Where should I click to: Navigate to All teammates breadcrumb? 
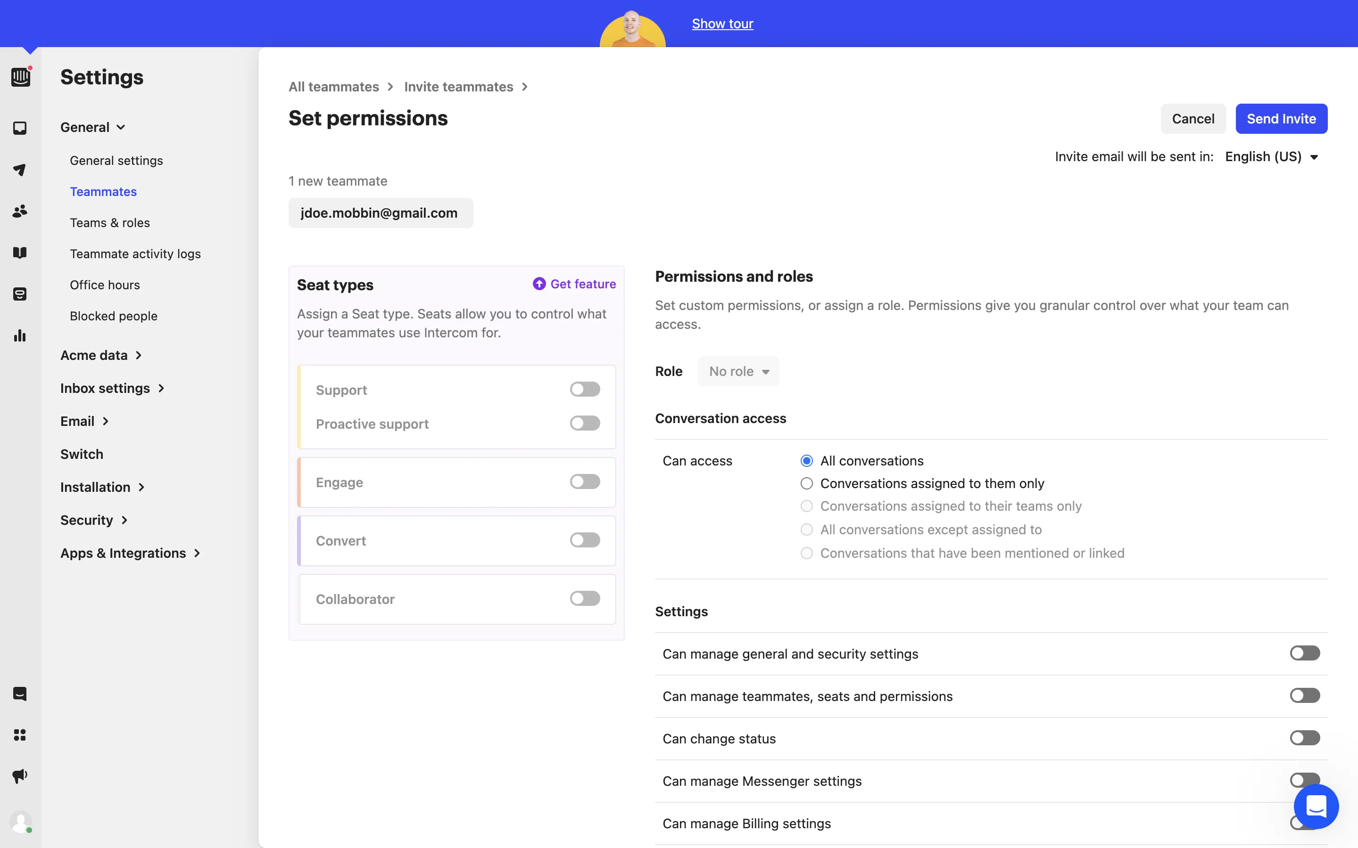[333, 87]
